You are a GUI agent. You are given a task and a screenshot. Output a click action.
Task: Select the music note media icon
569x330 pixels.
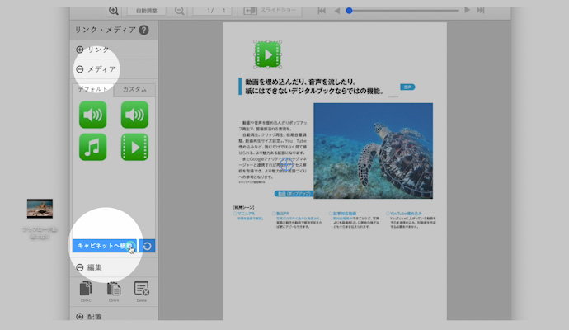pos(93,147)
